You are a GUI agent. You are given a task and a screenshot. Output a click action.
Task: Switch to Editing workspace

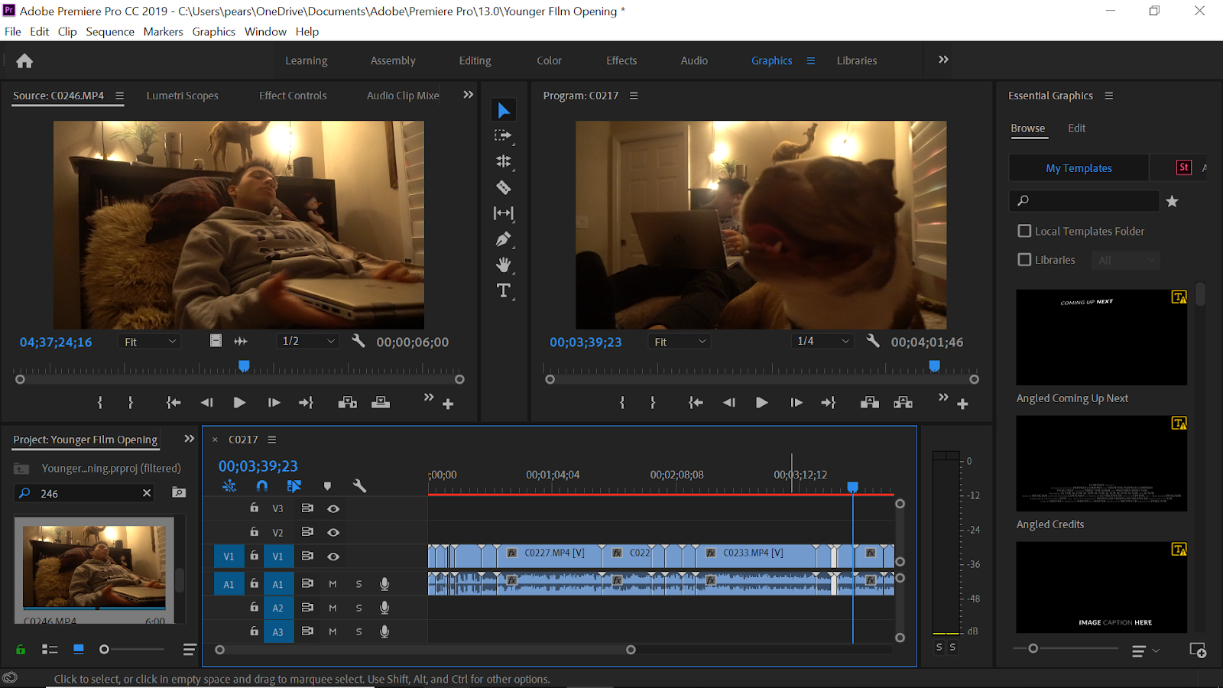pyautogui.click(x=475, y=60)
